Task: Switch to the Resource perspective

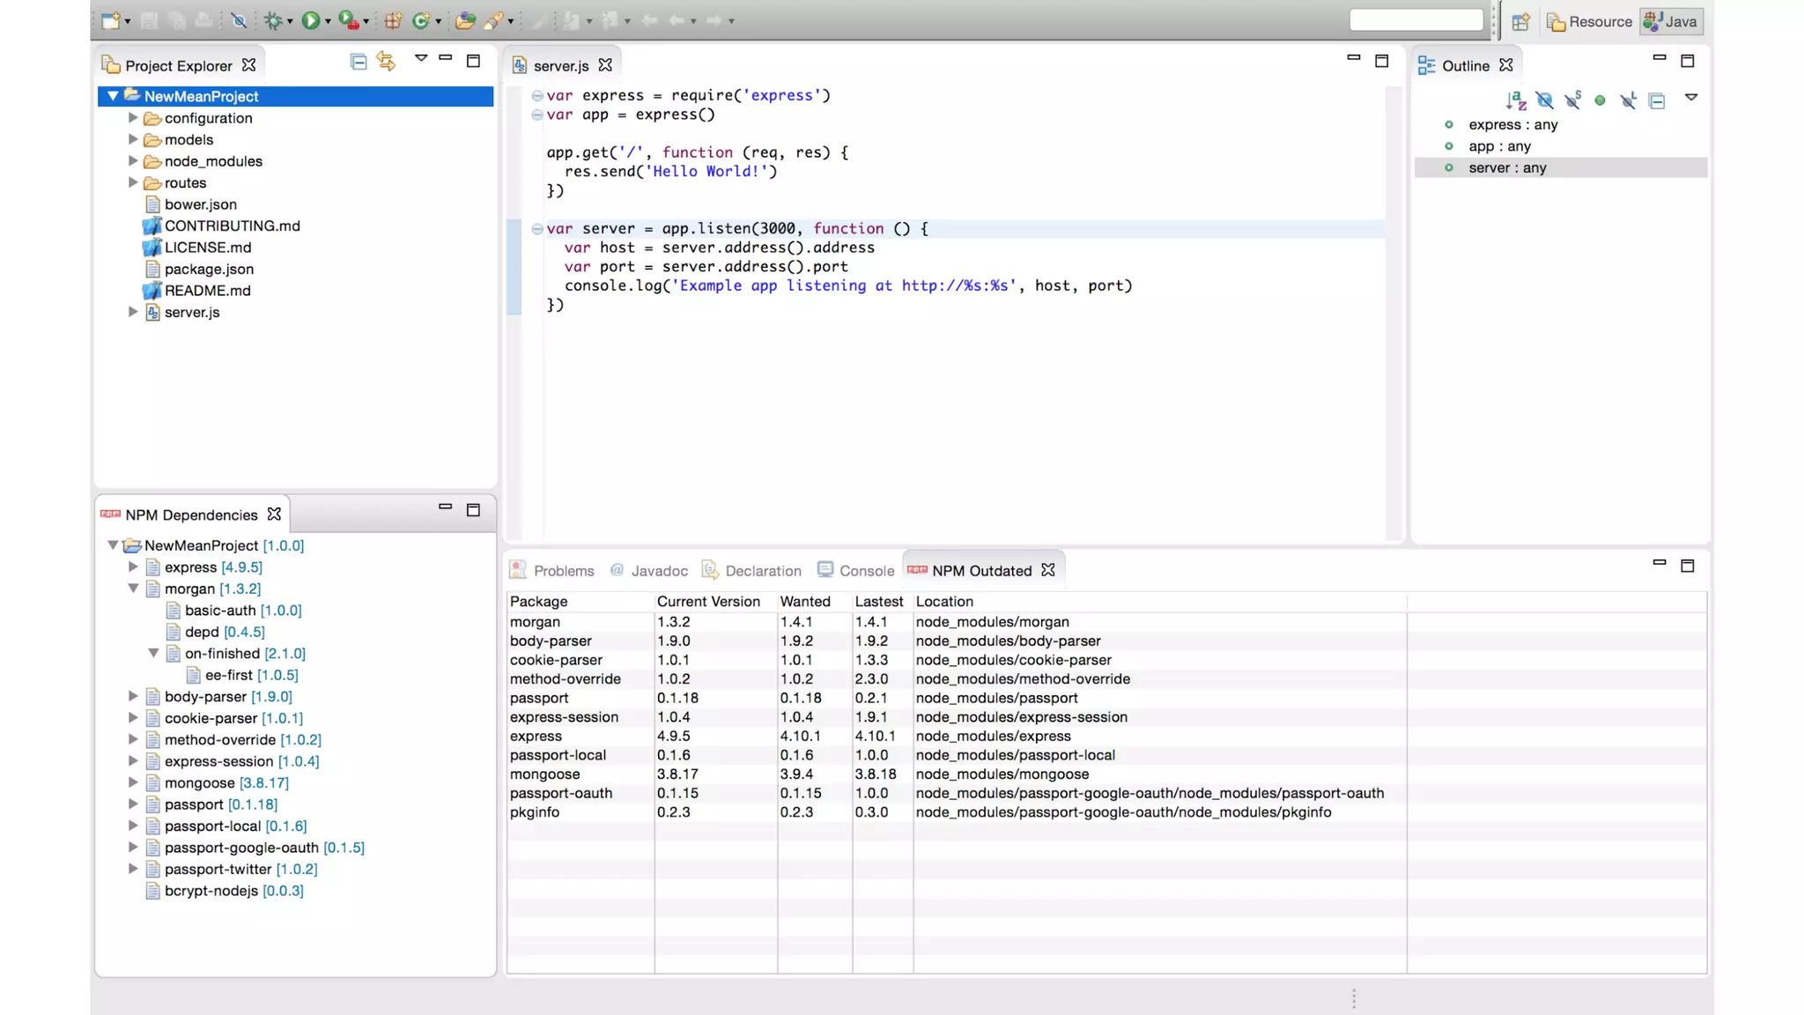Action: click(x=1590, y=22)
